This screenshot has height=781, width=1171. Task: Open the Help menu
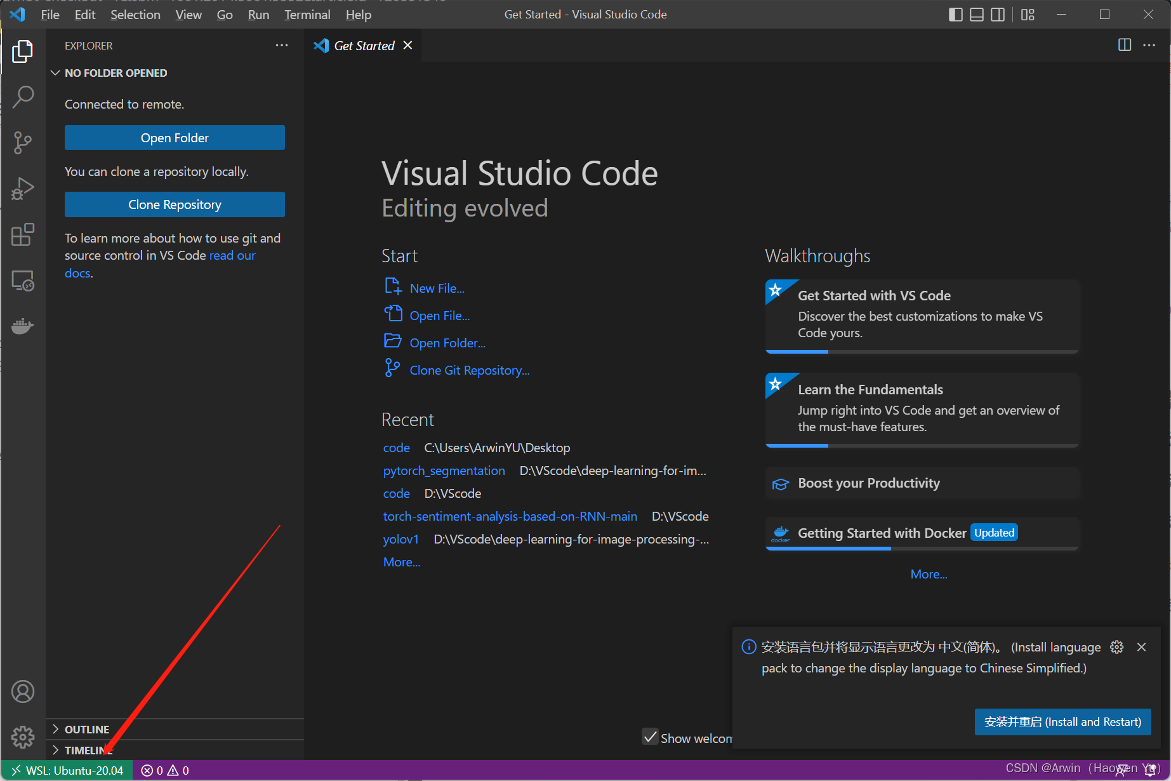point(359,15)
